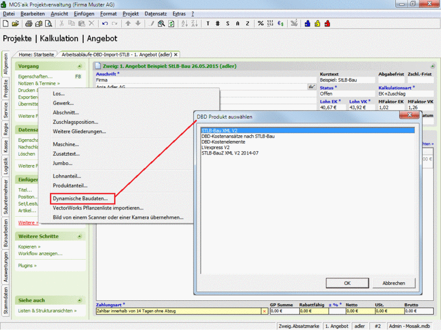Click the # toolbar icon
This screenshot has width=441, height=330.
point(218,24)
